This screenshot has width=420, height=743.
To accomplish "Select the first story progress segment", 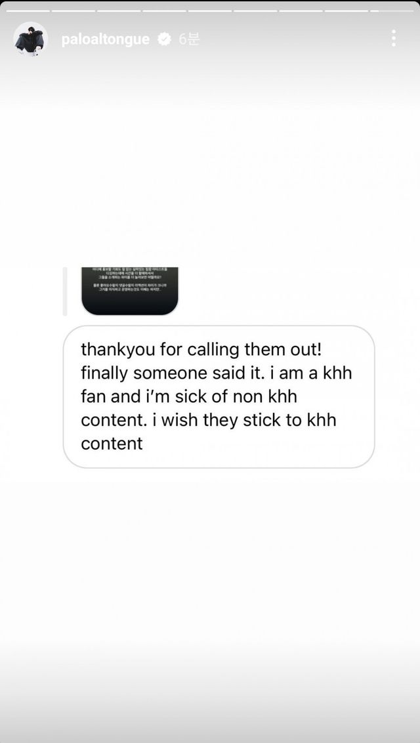I will (x=28, y=11).
